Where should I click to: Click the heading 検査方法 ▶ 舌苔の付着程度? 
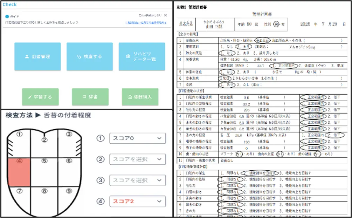(x=48, y=115)
